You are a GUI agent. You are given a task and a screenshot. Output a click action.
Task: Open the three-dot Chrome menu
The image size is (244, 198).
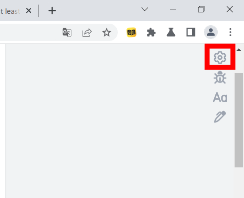(231, 32)
